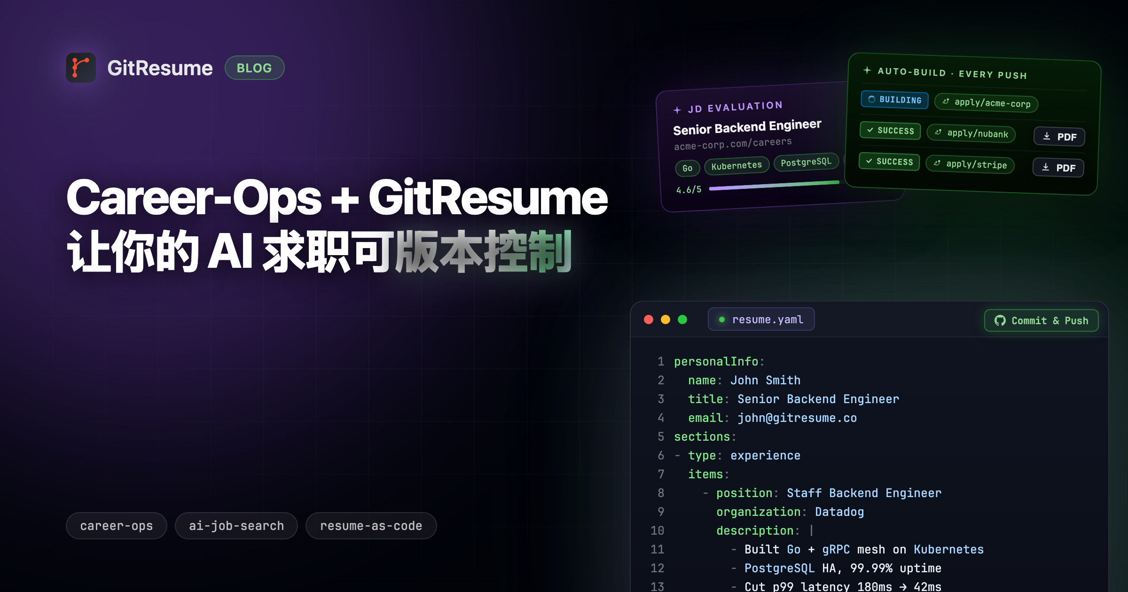Click the green window maximize dot
This screenshot has width=1128, height=592.
[x=682, y=319]
